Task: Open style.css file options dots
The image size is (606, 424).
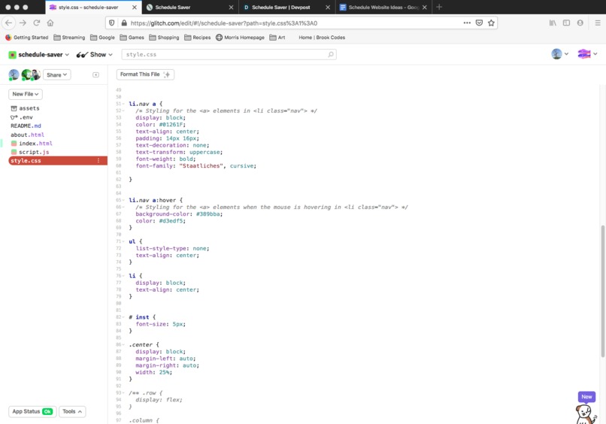Action: pos(98,160)
